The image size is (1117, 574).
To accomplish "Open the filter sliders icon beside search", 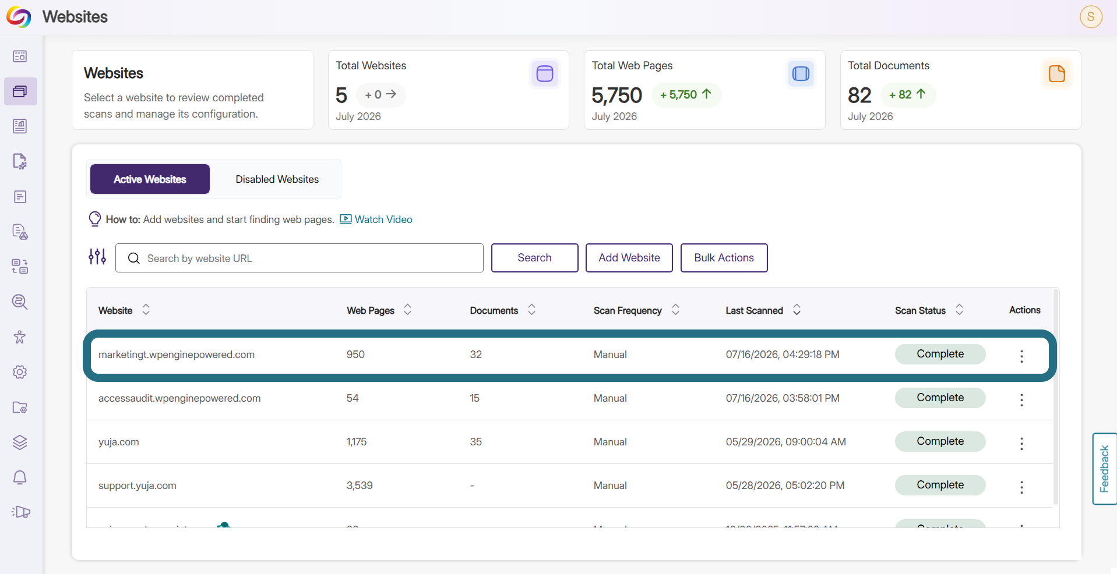I will (x=97, y=257).
